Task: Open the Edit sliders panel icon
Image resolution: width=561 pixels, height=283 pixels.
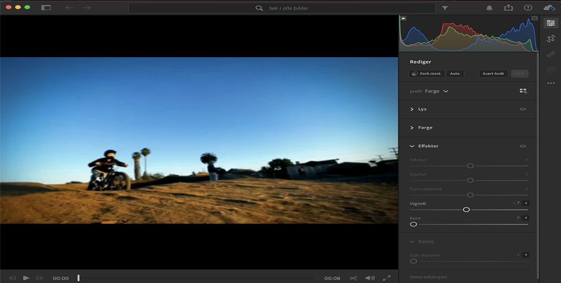Action: 550,23
